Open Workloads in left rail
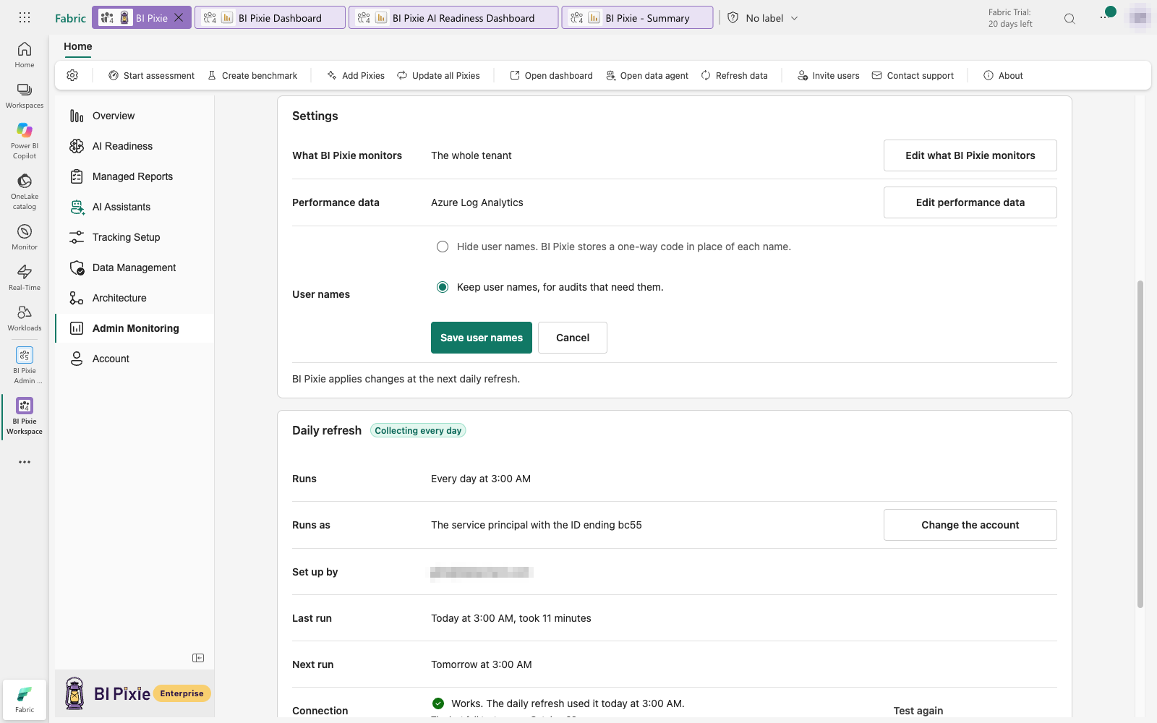1157x723 pixels. tap(25, 318)
